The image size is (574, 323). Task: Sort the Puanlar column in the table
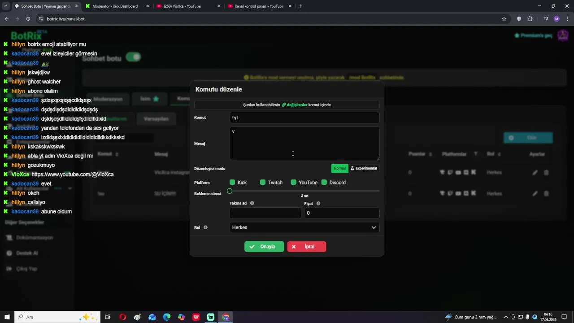(x=430, y=154)
